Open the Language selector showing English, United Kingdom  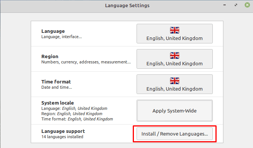click(174, 34)
